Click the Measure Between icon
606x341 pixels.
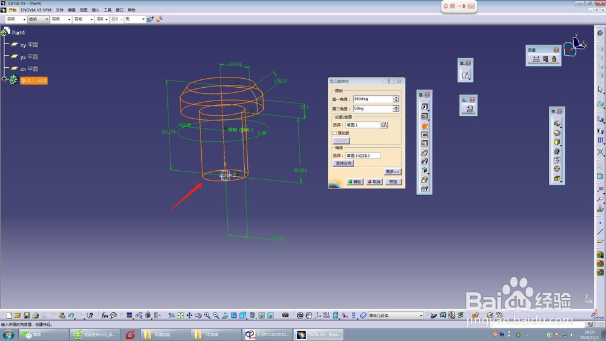coord(536,59)
